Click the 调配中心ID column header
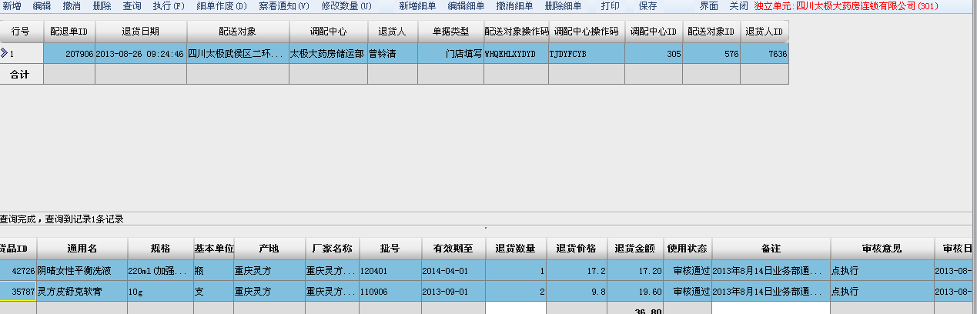The width and height of the screenshot is (977, 314). coord(654,32)
